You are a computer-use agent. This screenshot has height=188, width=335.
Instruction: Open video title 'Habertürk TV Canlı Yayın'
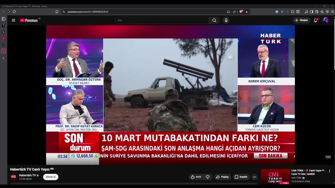32,169
